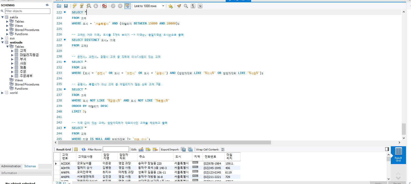Refresh the result data with the arrows icon

point(84,149)
